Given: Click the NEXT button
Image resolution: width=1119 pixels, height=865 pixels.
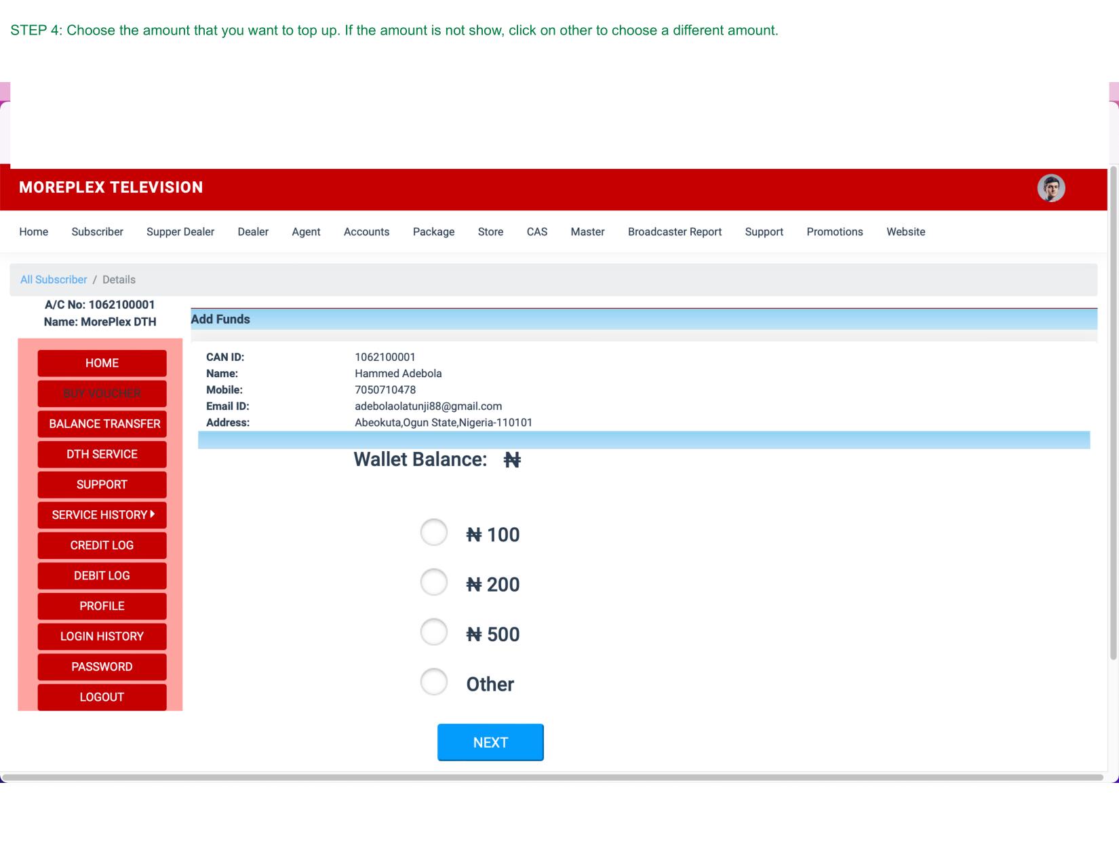Looking at the screenshot, I should pos(490,742).
